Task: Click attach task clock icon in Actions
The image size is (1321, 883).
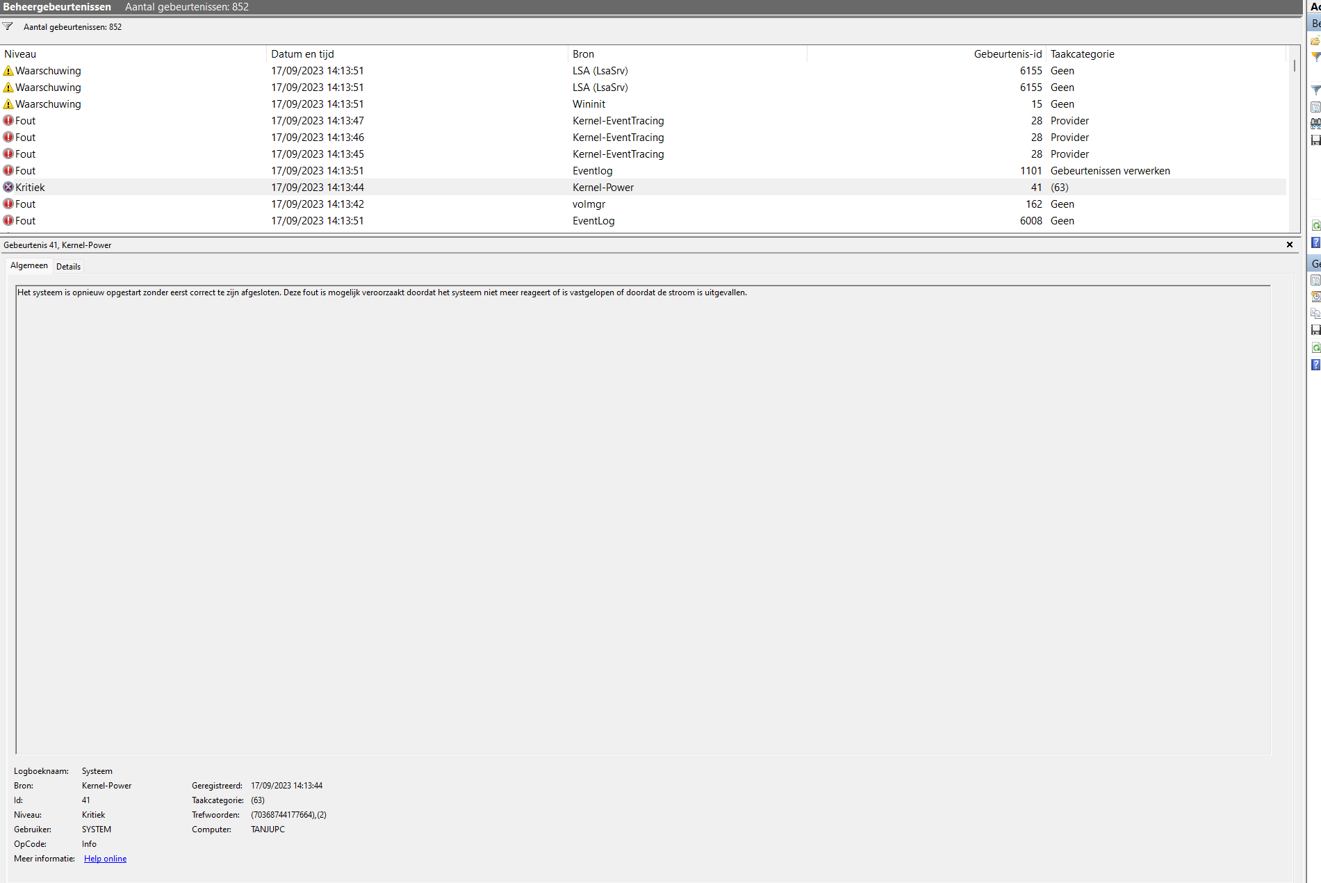Action: 1315,297
